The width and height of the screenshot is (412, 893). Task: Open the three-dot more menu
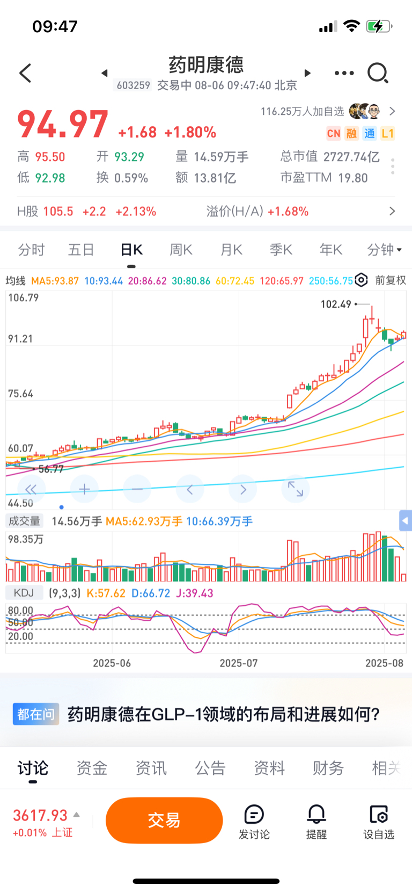point(344,73)
